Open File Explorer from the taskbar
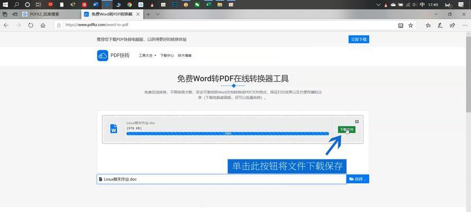This screenshot has width=471, height=212. pos(220,4)
